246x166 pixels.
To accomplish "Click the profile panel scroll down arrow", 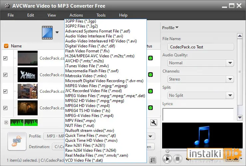I will point(240,117).
